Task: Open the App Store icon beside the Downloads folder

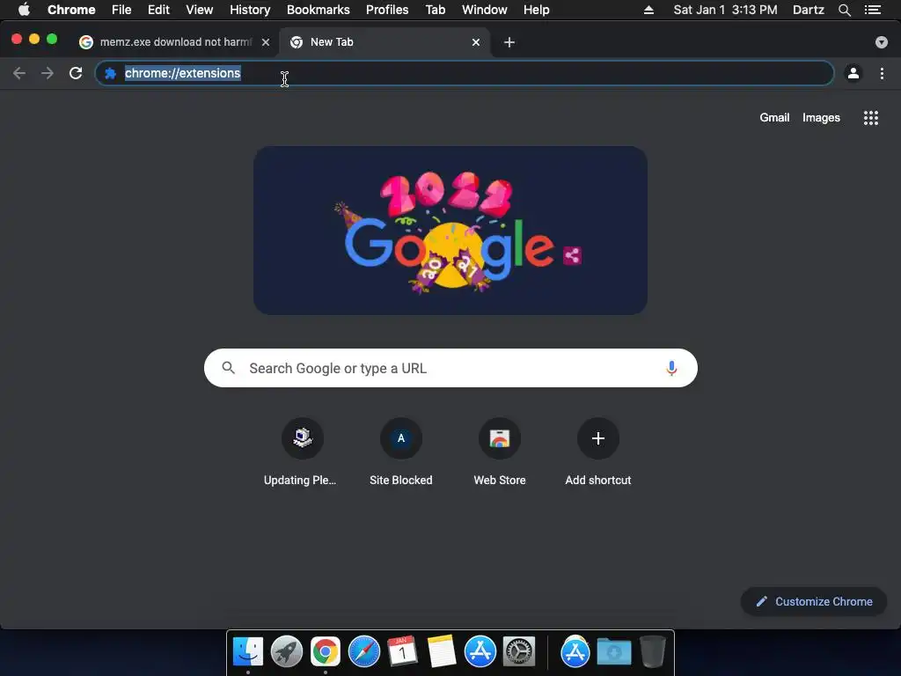Action: 575,652
